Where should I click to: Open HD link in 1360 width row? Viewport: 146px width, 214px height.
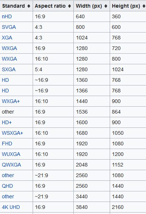6,80
